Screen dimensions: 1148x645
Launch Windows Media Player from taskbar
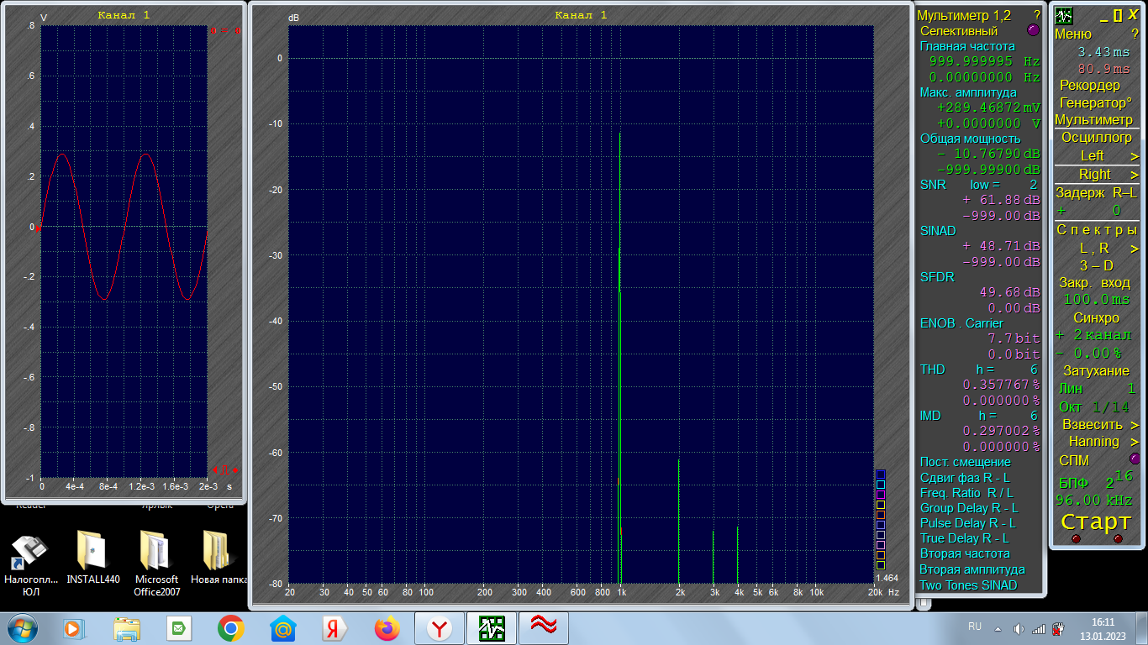75,628
